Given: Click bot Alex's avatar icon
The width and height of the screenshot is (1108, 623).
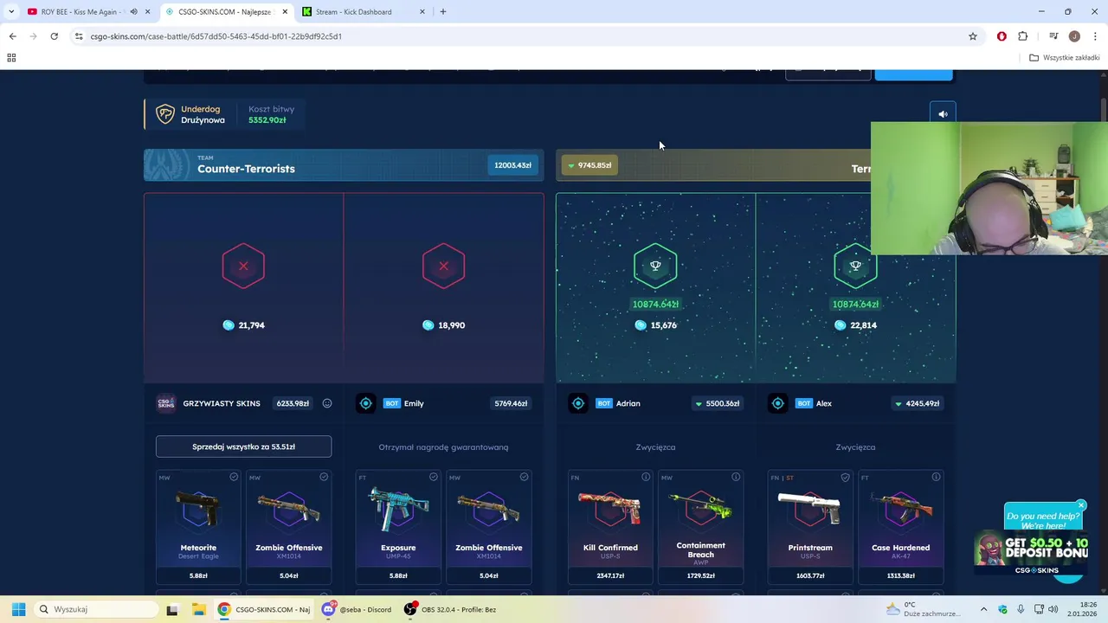Looking at the screenshot, I should (777, 403).
